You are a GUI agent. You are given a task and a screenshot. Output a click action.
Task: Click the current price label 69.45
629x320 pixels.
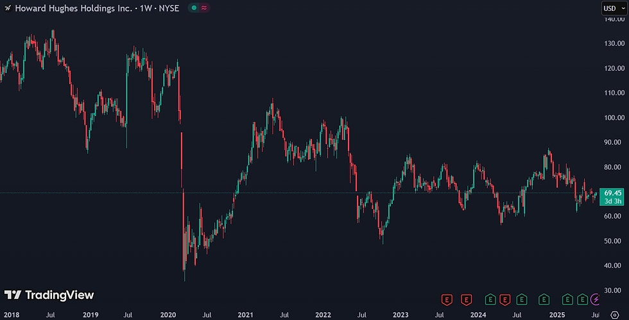(x=612, y=193)
